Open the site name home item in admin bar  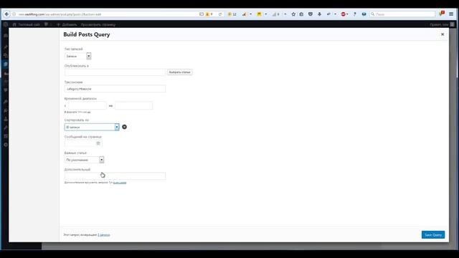(26, 24)
